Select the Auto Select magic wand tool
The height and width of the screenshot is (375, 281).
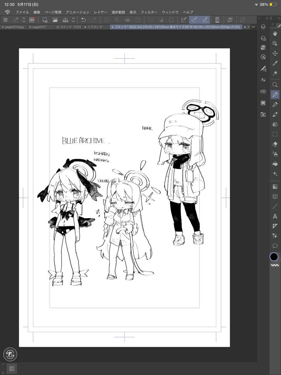275,73
